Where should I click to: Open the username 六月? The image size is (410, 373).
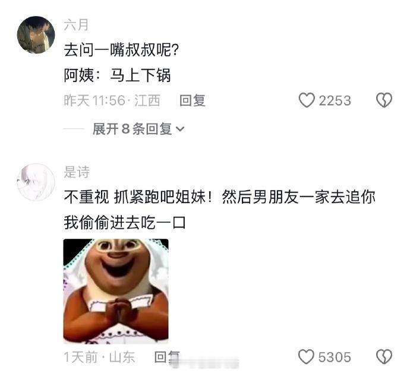76,25
